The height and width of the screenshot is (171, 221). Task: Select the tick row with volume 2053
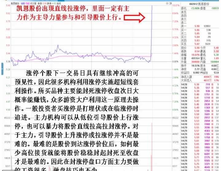[200, 101]
